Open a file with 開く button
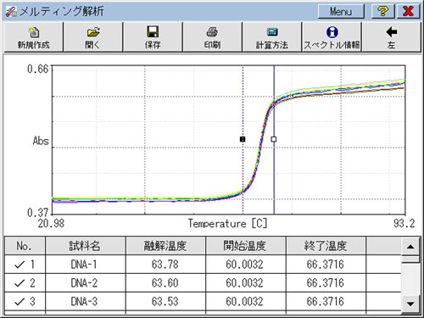 [93, 37]
